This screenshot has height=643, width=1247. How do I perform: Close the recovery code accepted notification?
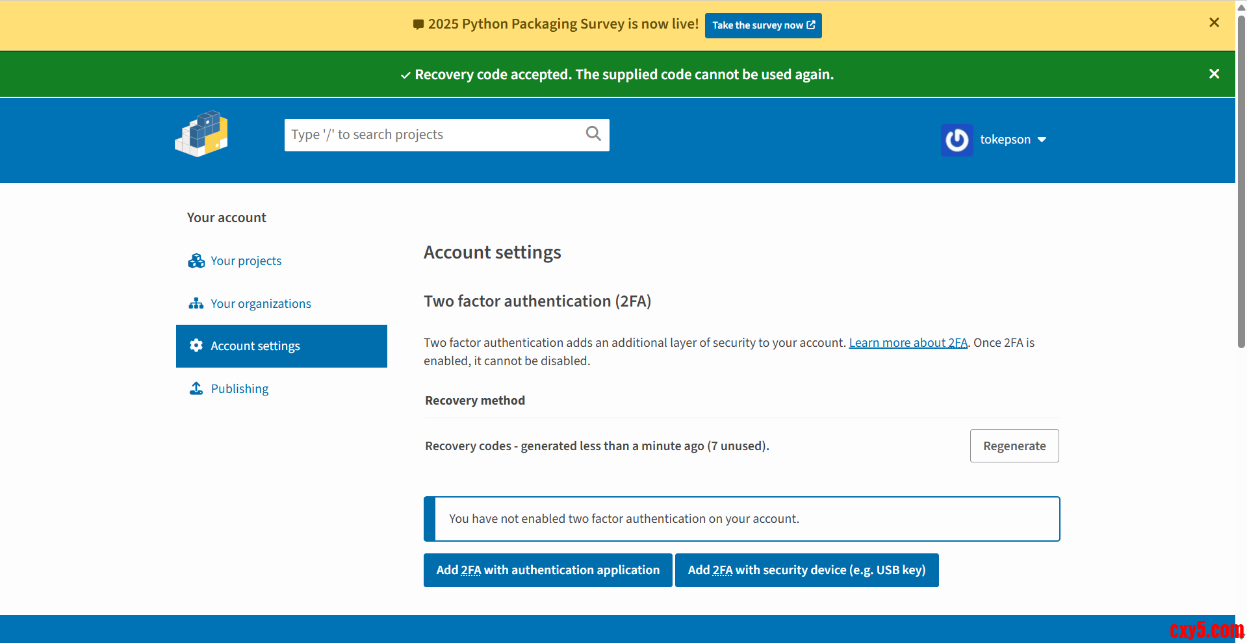click(x=1213, y=74)
